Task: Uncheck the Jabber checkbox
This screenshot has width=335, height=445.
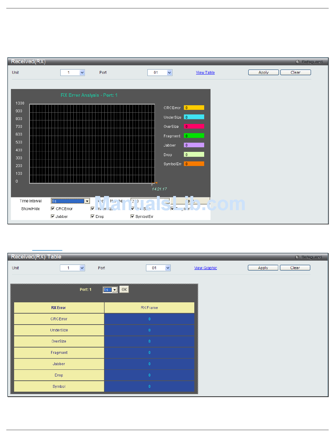Action: tap(53, 216)
